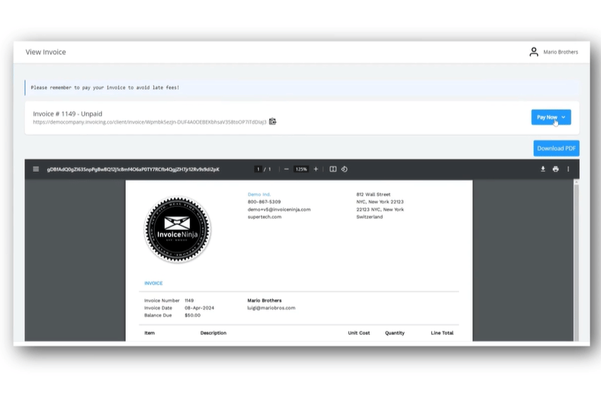The height and width of the screenshot is (401, 601).
Task: Click the Description column header
Action: pyautogui.click(x=213, y=333)
